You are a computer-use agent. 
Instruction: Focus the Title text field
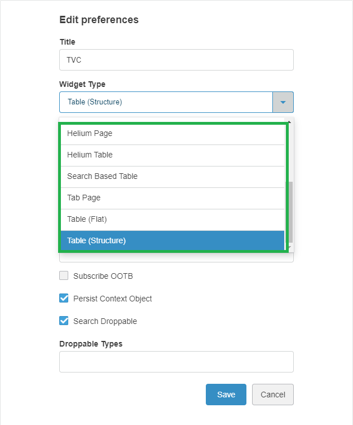pyautogui.click(x=176, y=60)
